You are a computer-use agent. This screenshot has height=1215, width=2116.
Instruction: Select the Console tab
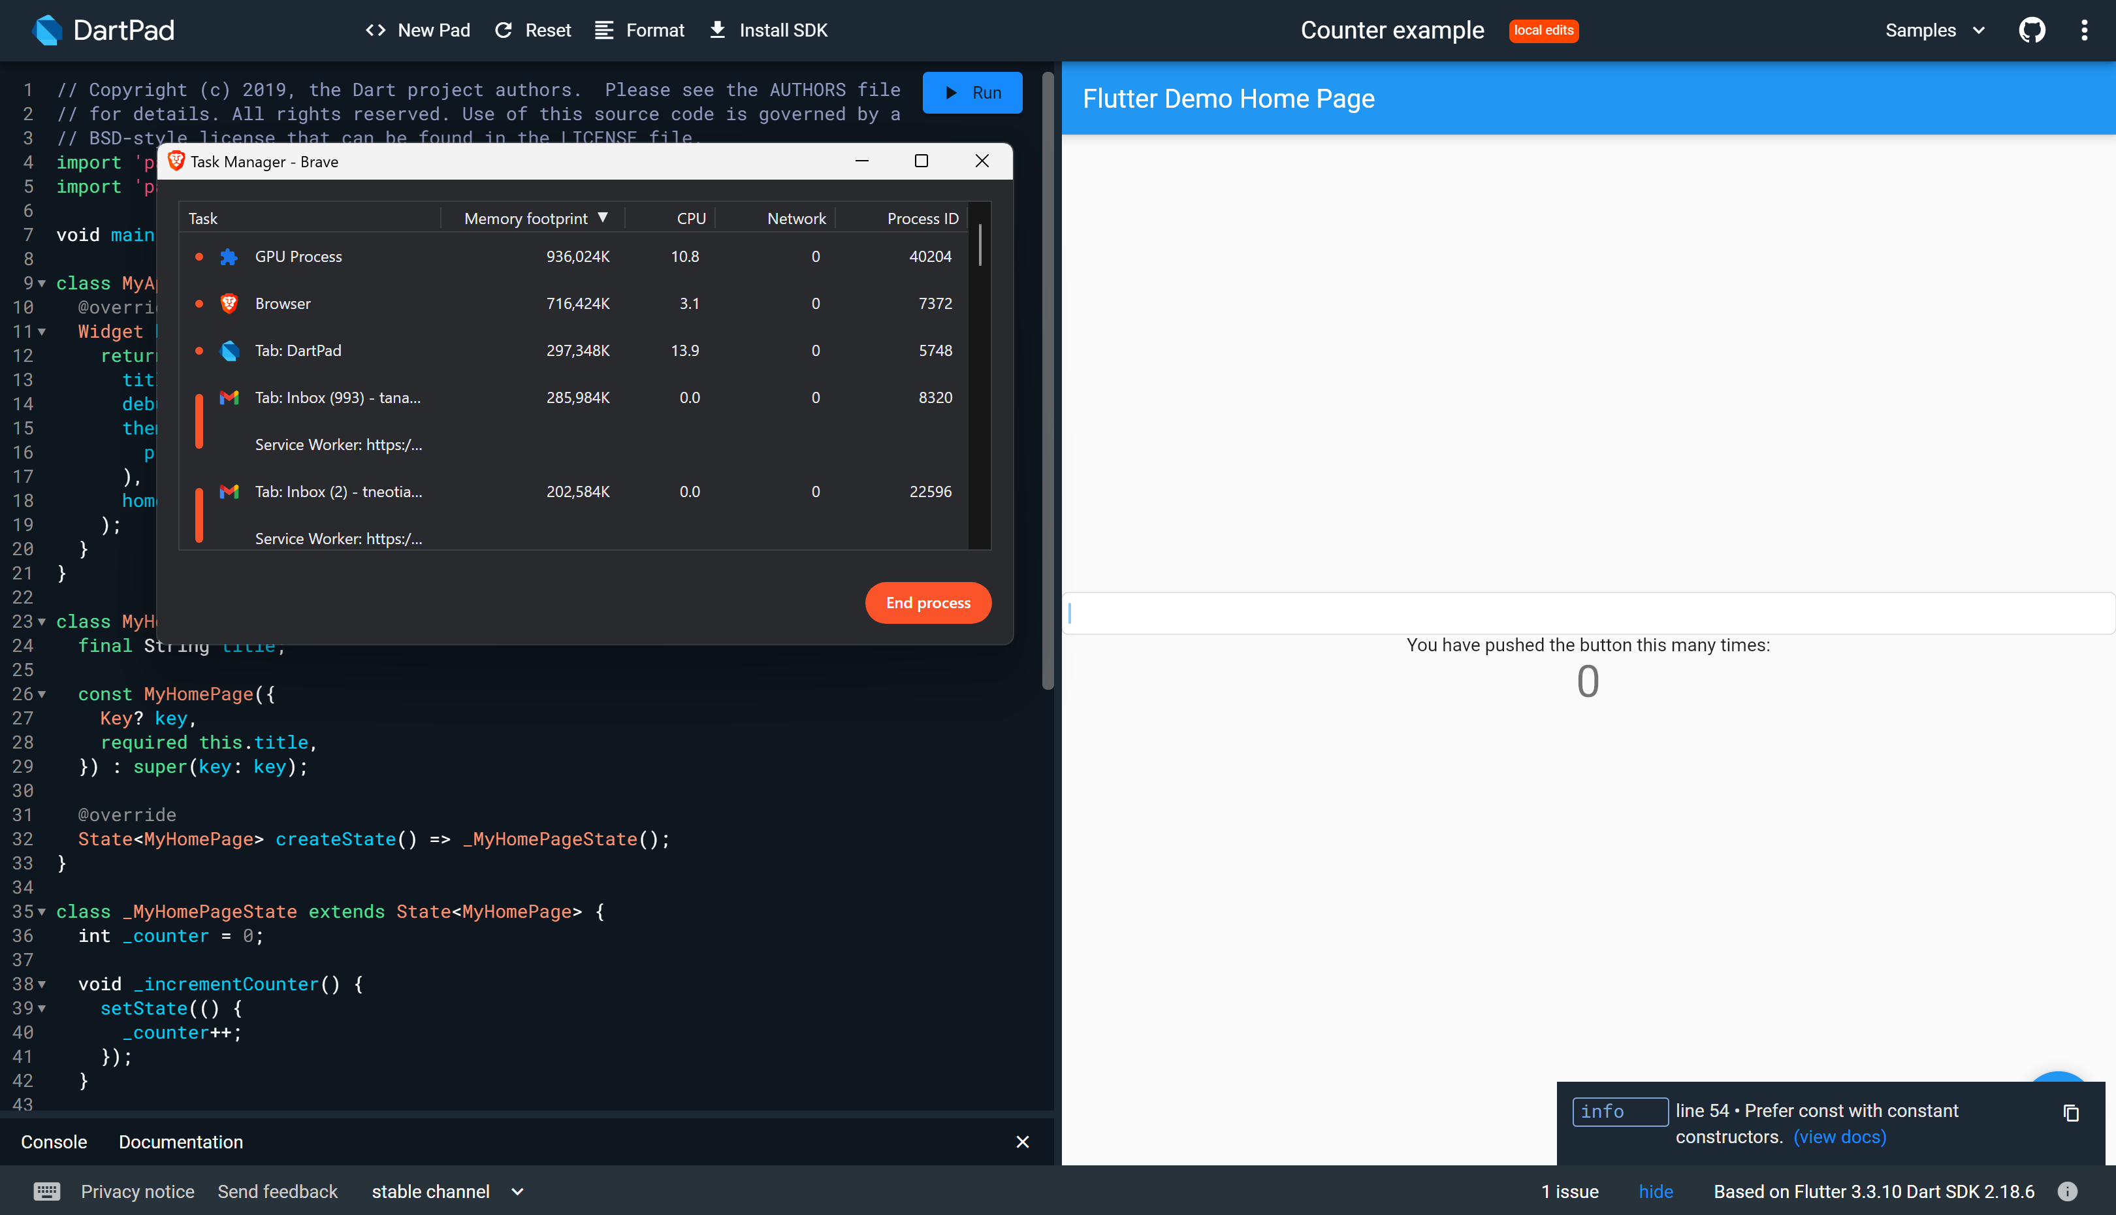(54, 1142)
